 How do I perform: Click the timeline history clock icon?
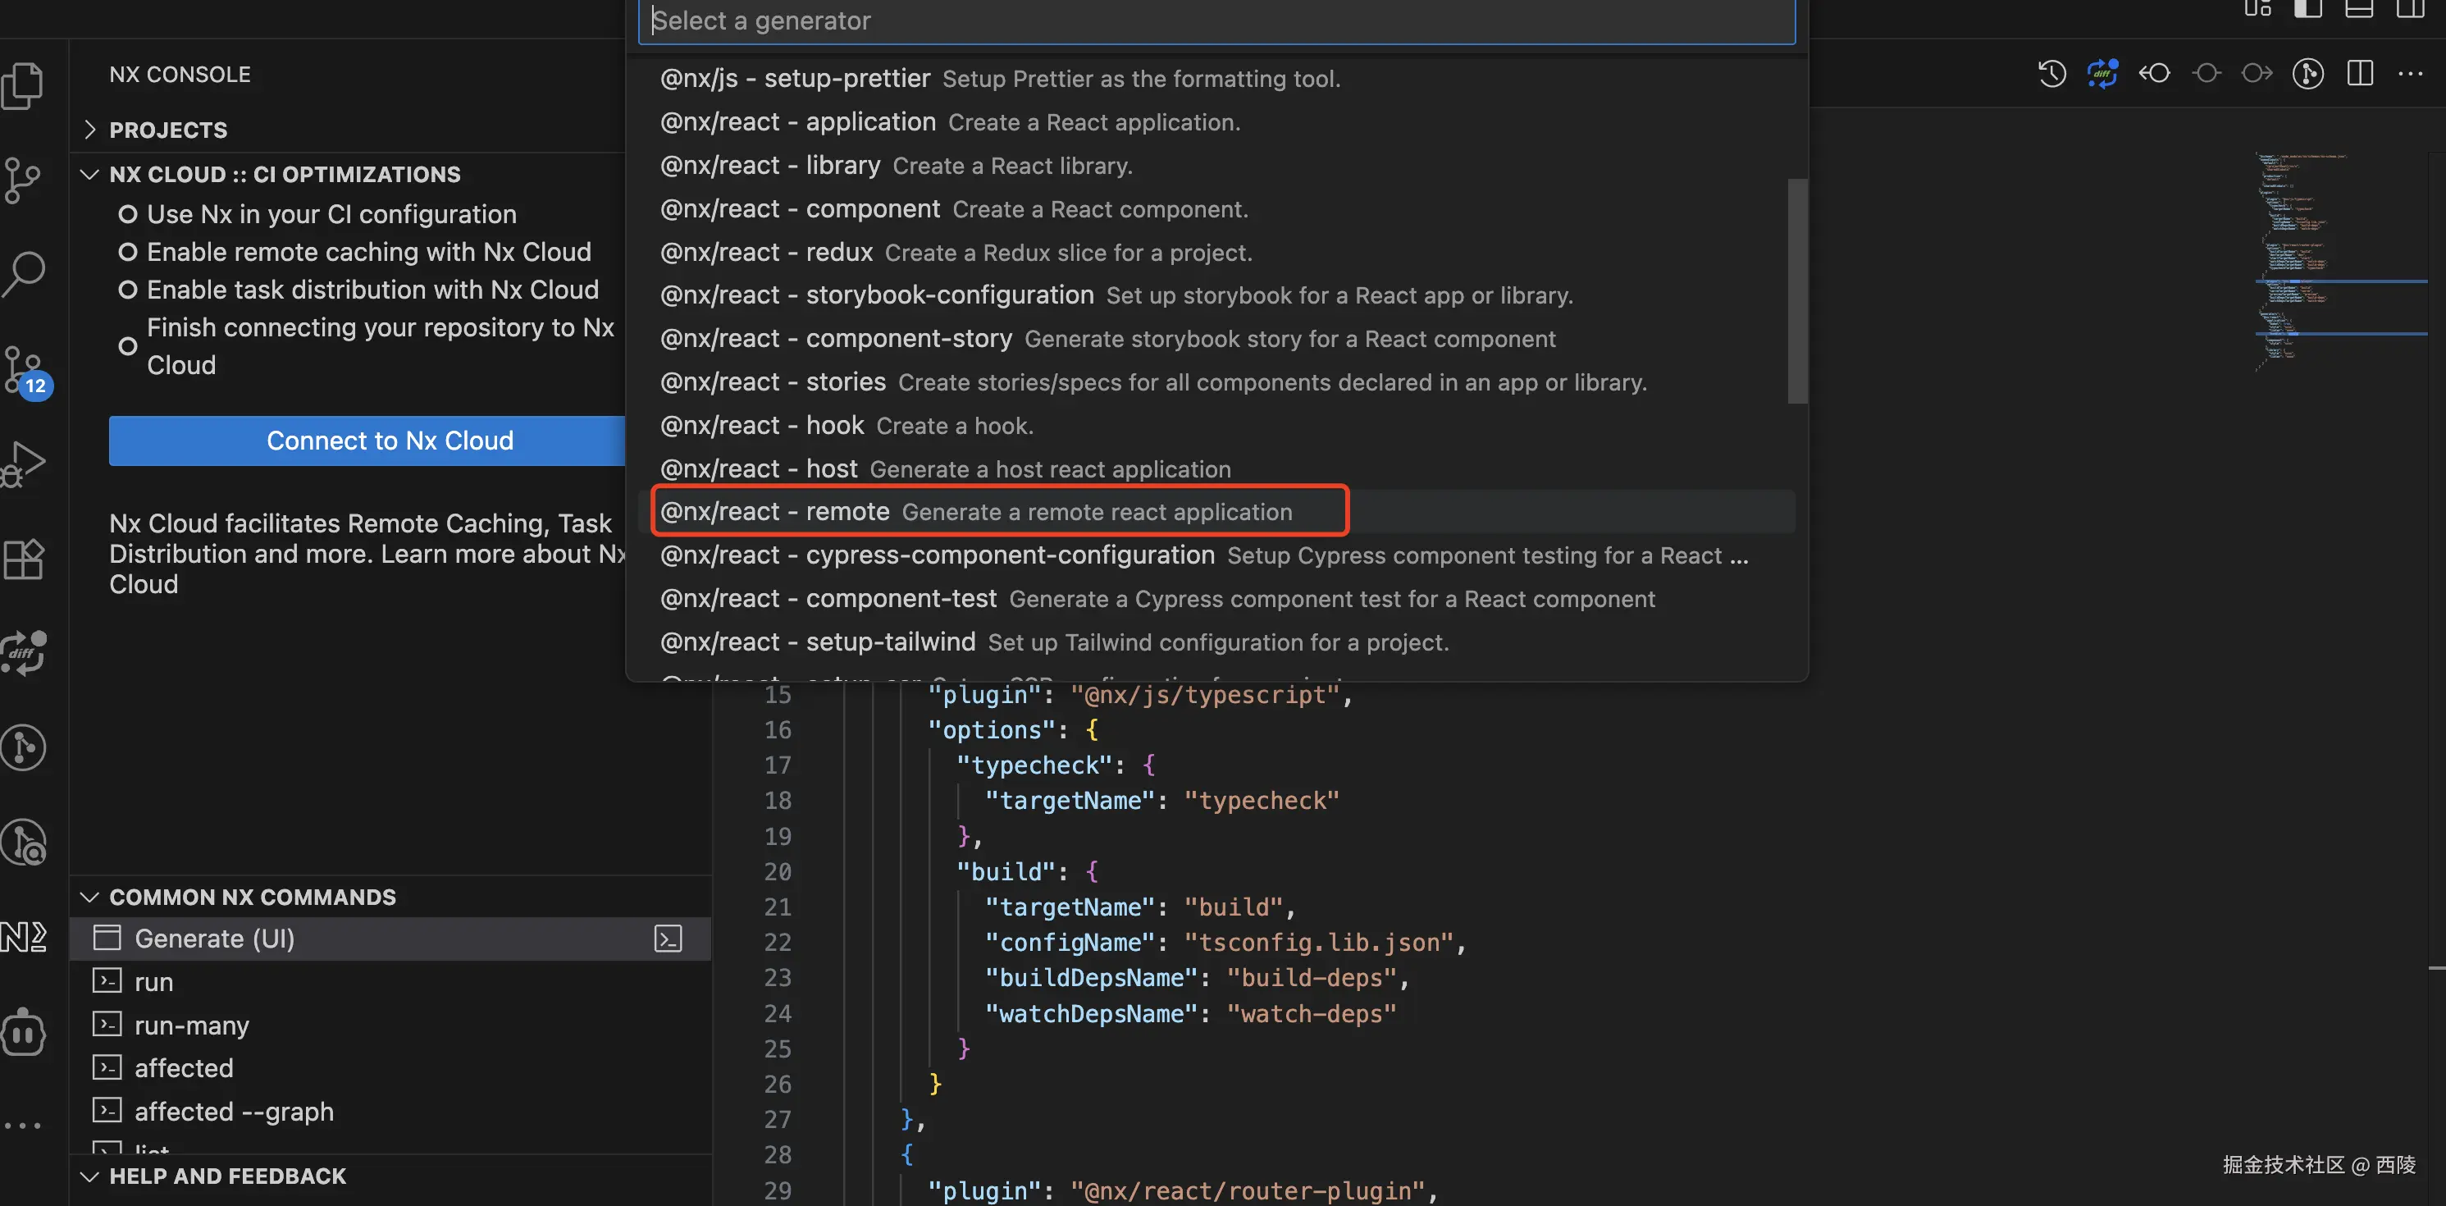(2052, 73)
